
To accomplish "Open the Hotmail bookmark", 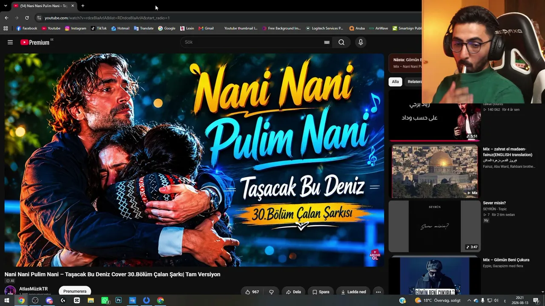I will [120, 28].
